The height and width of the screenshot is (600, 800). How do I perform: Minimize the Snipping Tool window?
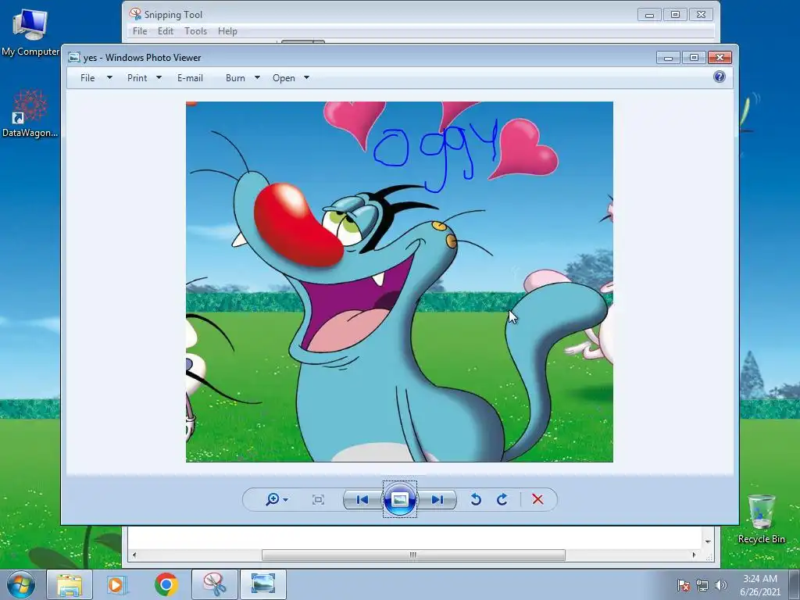649,15
